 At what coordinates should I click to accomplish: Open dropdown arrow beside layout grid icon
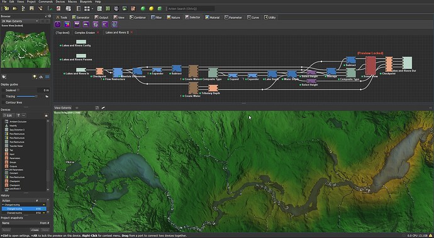pyautogui.click(x=92, y=9)
